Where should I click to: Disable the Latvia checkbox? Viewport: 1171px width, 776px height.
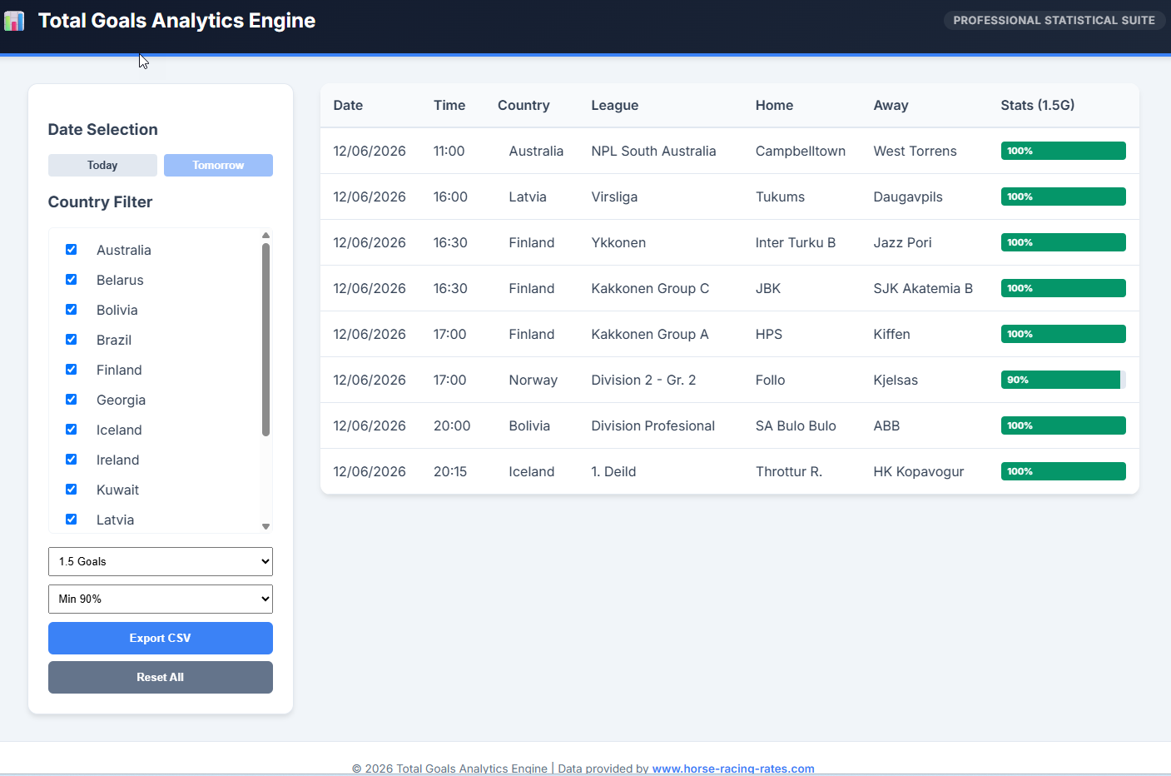coord(72,520)
